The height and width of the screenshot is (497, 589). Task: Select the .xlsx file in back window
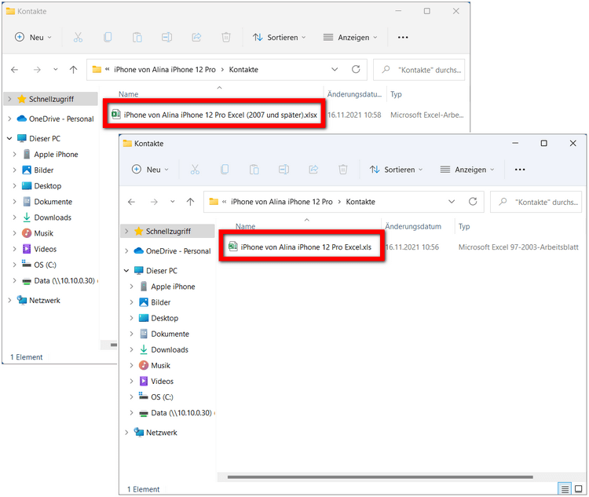tap(221, 115)
